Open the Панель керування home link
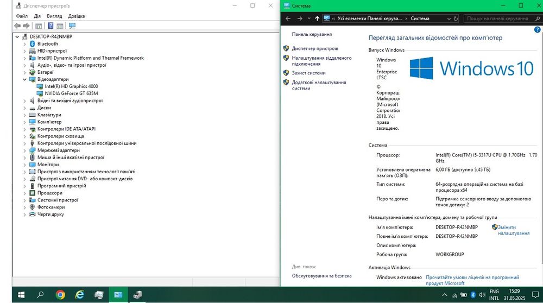543x303 pixels. 312,34
